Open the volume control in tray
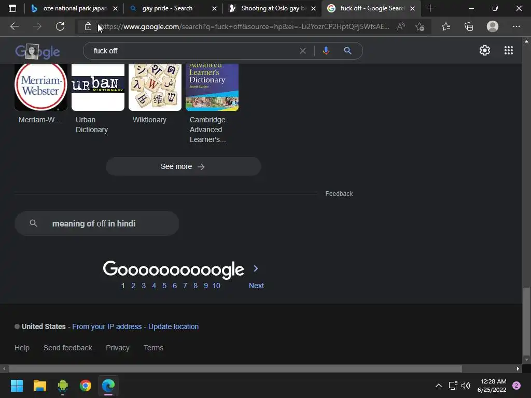This screenshot has height=398, width=531. pyautogui.click(x=466, y=386)
